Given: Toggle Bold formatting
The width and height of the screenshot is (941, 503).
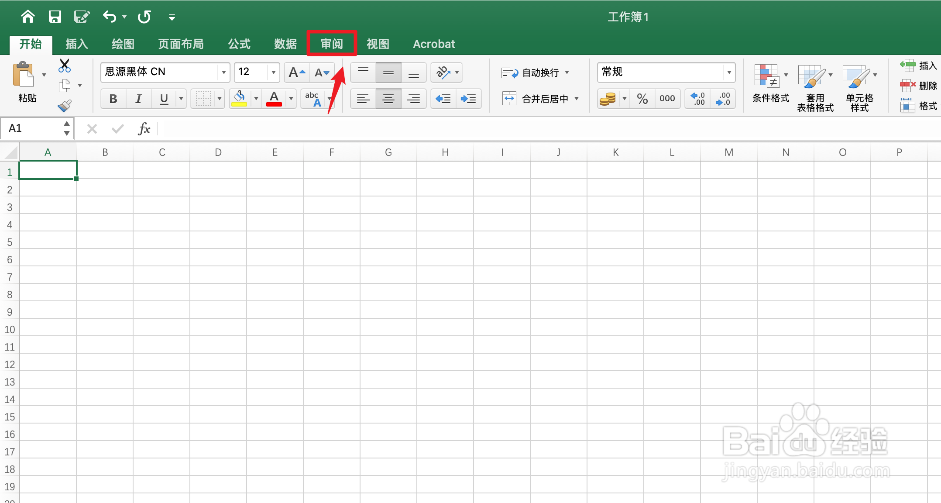Looking at the screenshot, I should [x=113, y=99].
